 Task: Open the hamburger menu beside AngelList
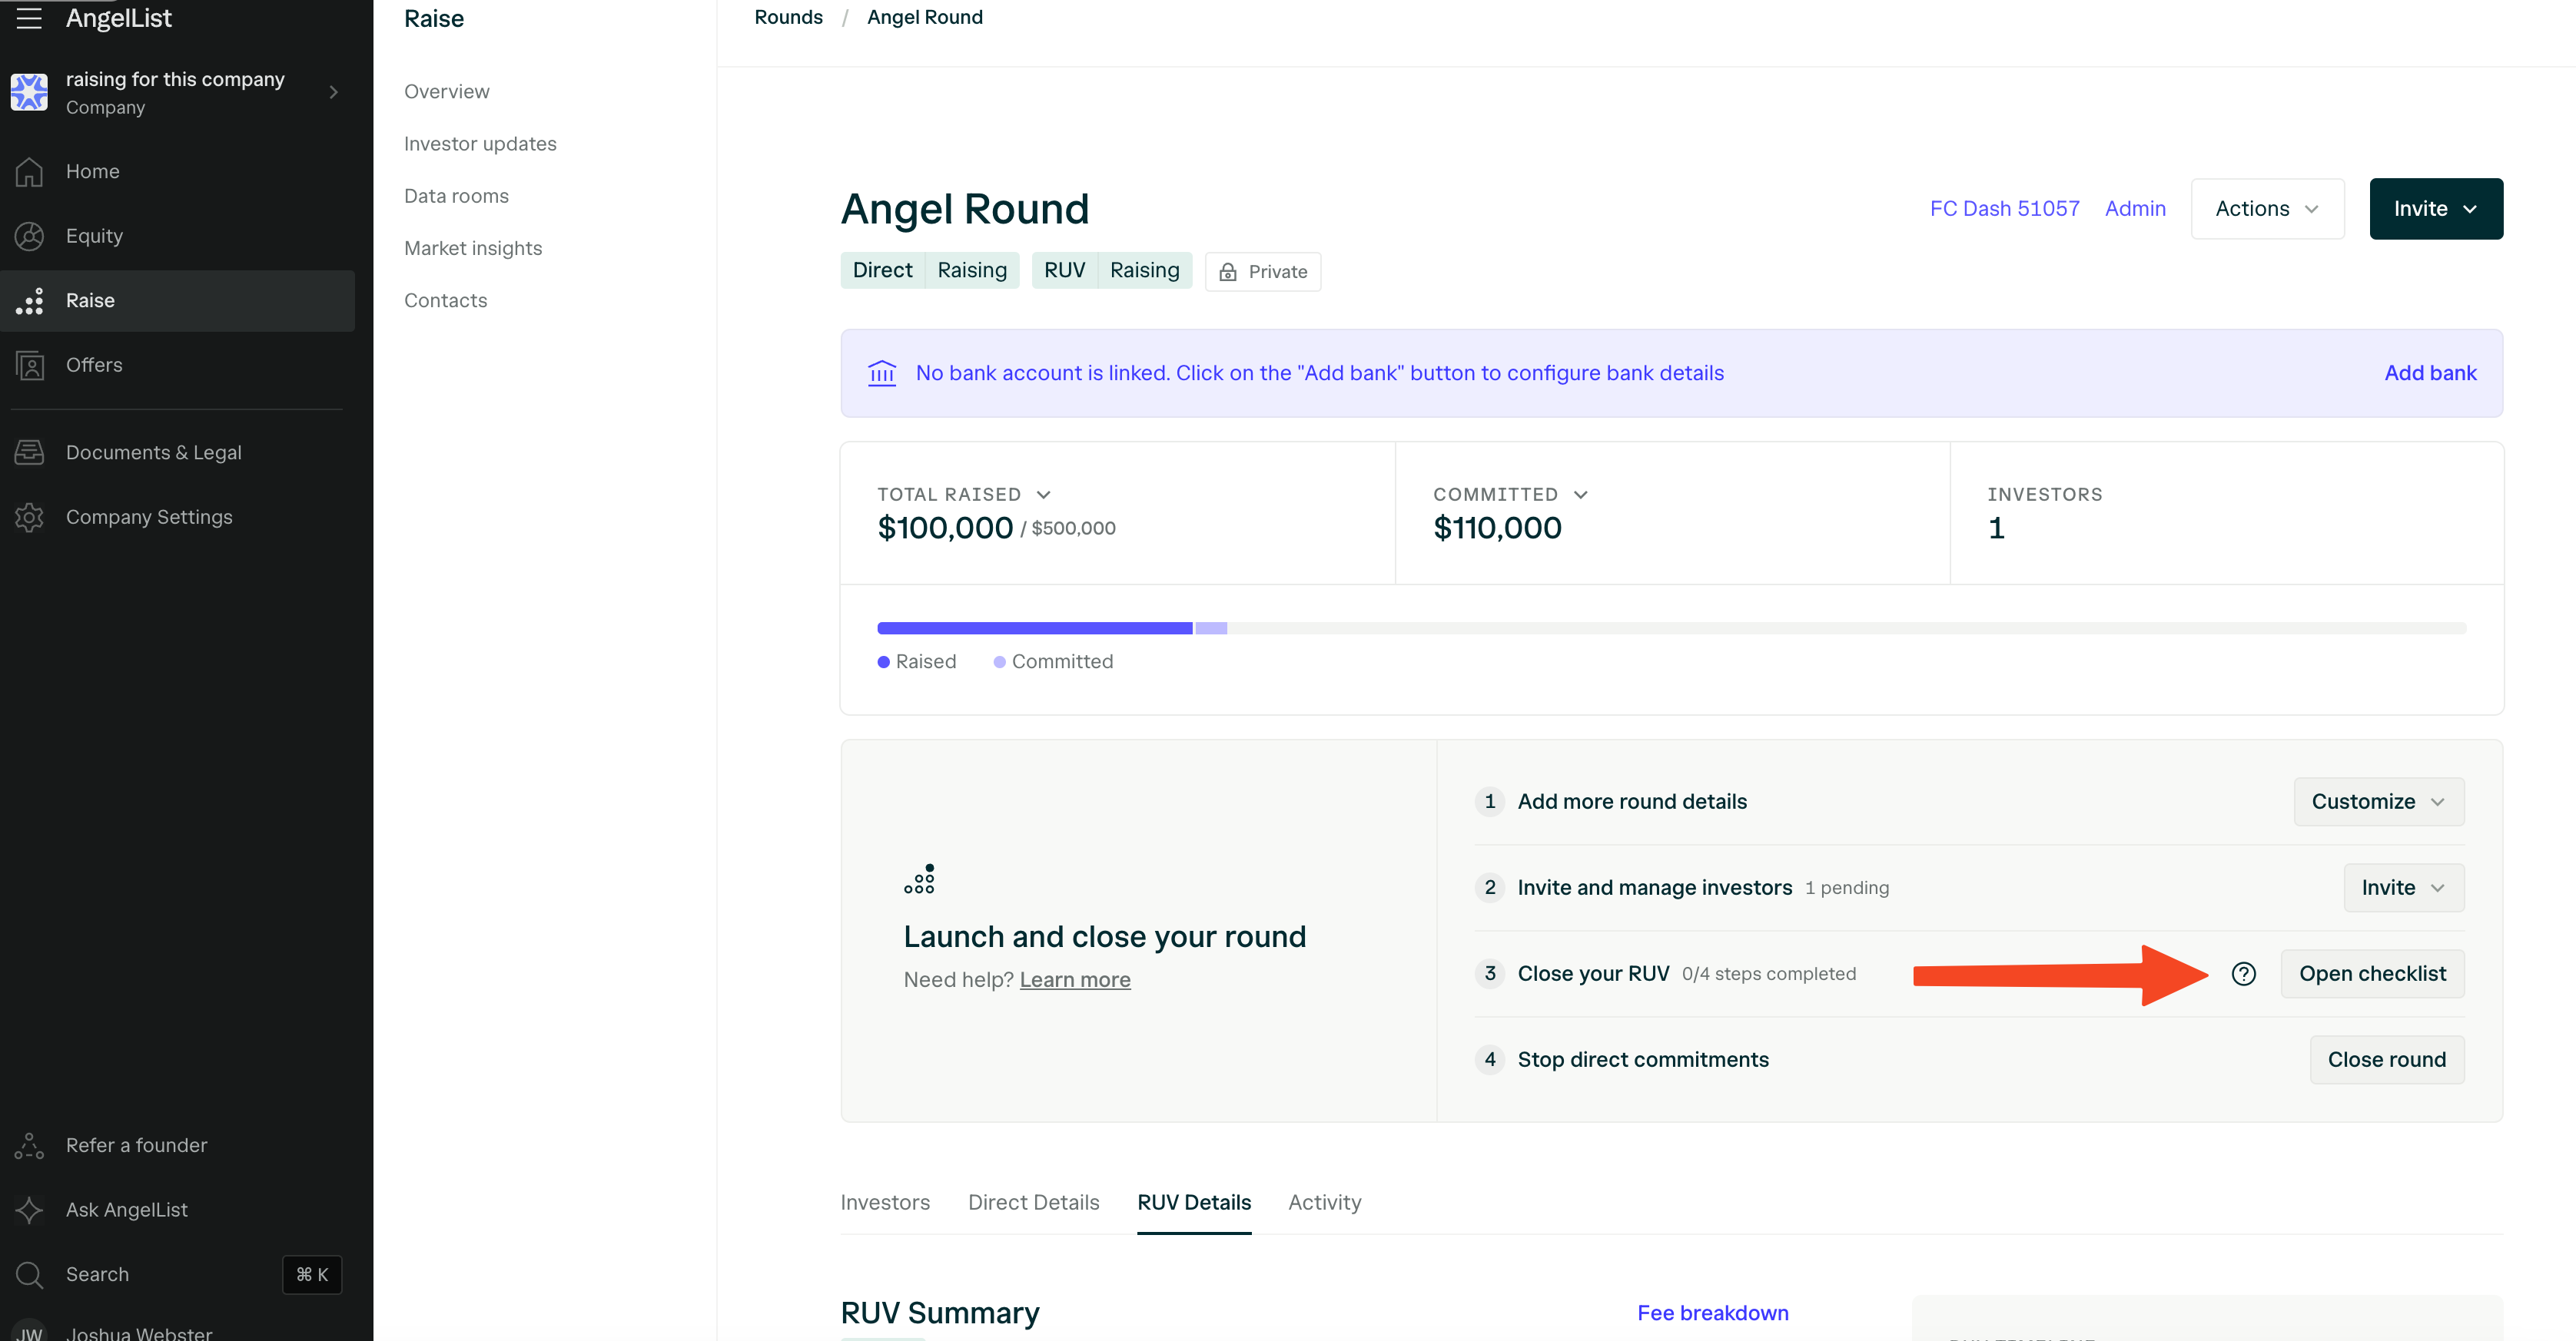pyautogui.click(x=29, y=18)
